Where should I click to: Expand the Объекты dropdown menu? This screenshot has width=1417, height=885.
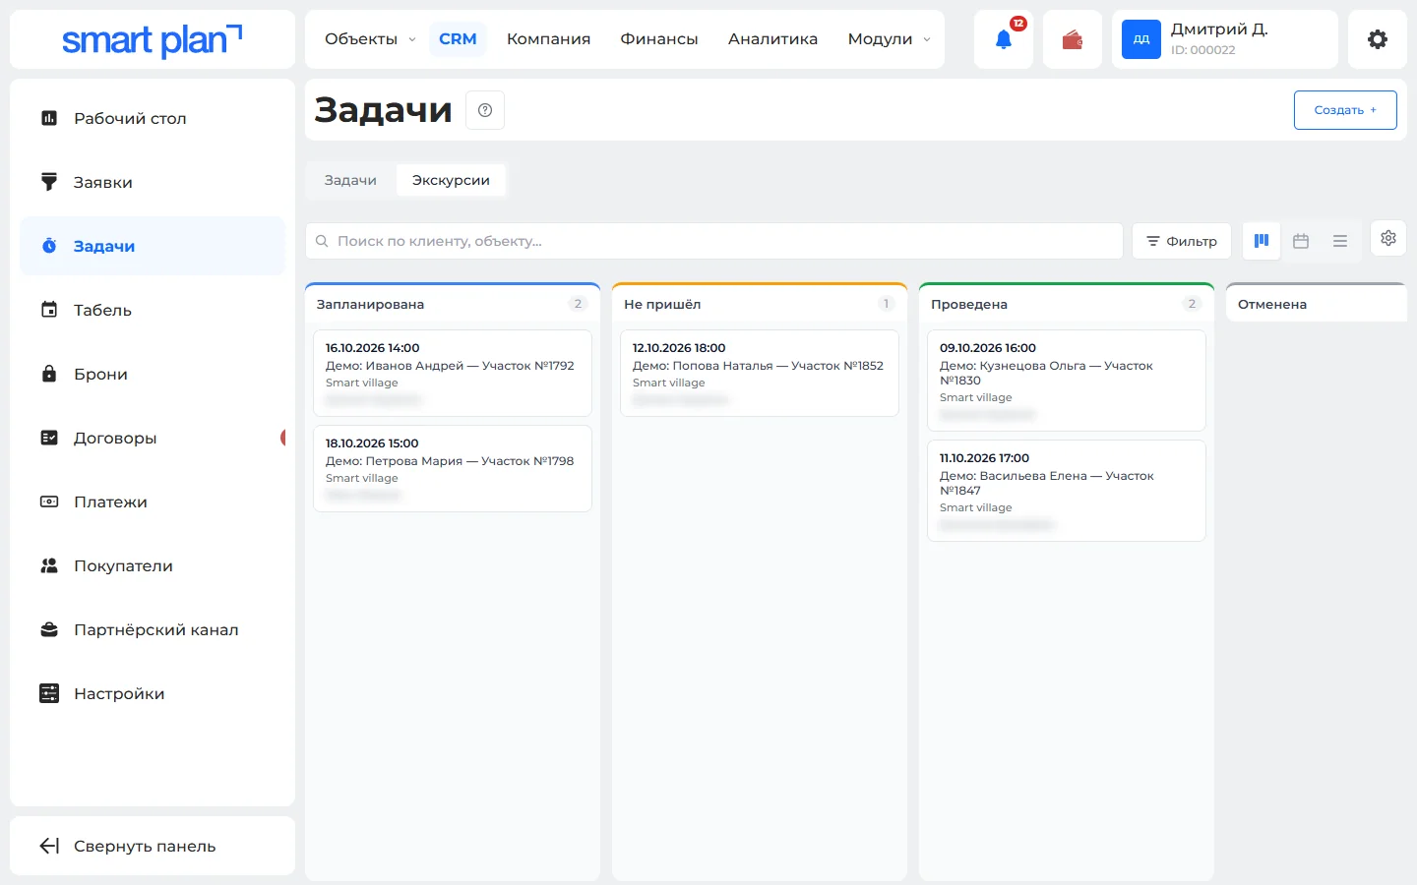click(x=370, y=39)
